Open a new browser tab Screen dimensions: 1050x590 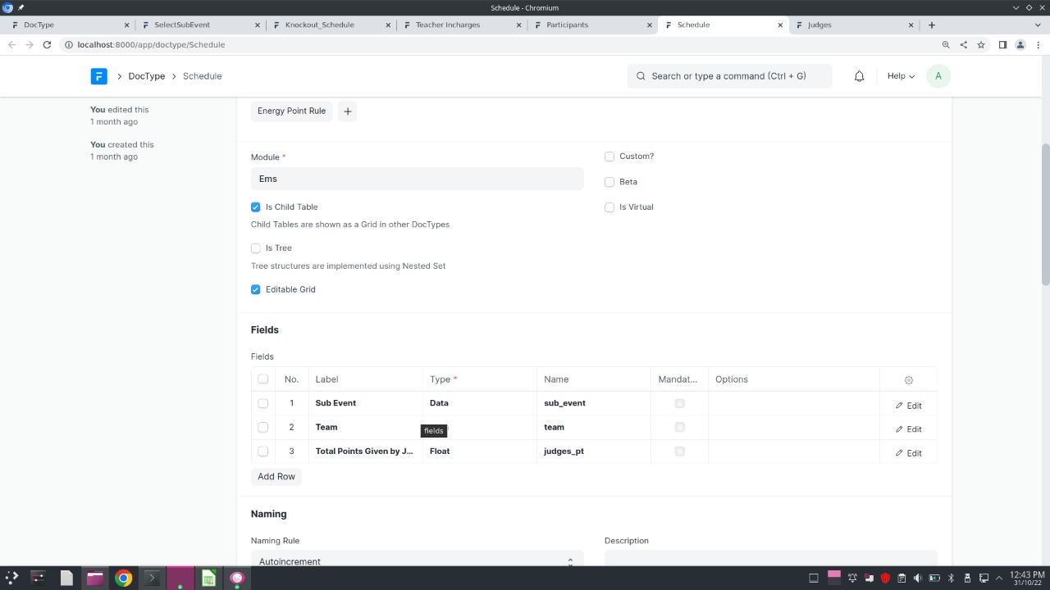point(931,25)
